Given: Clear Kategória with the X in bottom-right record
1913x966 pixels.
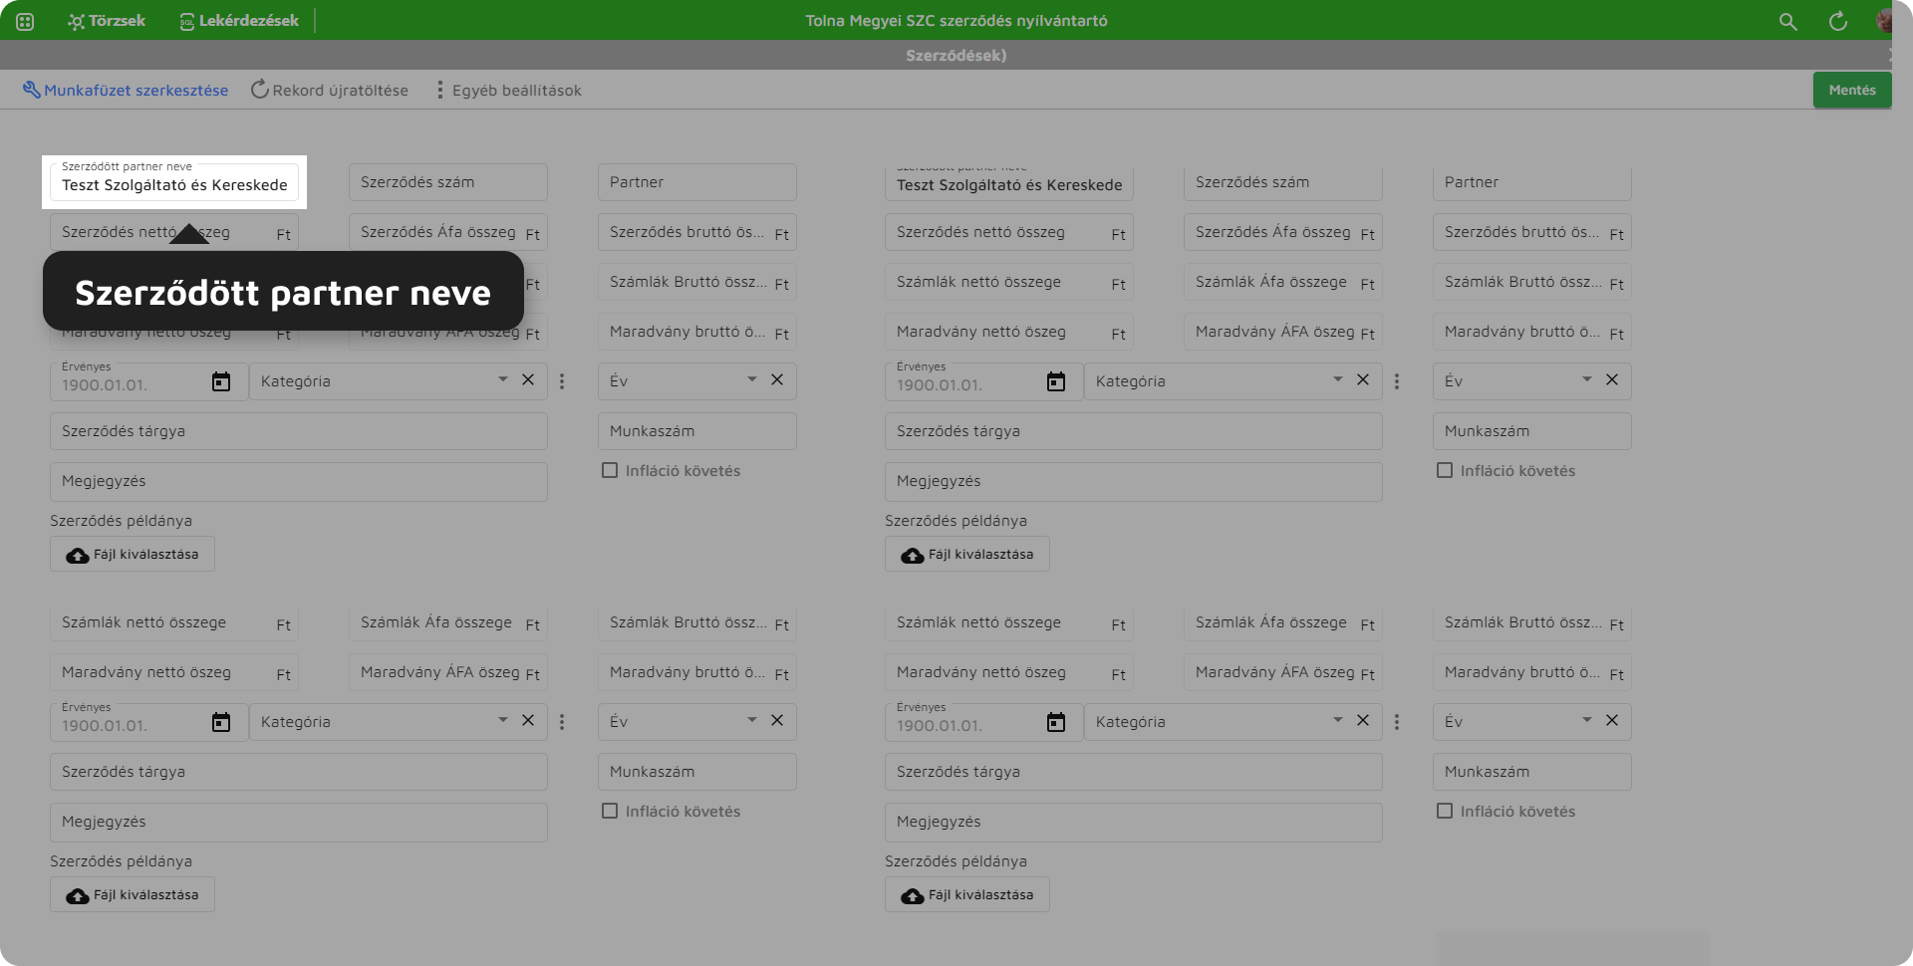Looking at the screenshot, I should (x=1363, y=720).
